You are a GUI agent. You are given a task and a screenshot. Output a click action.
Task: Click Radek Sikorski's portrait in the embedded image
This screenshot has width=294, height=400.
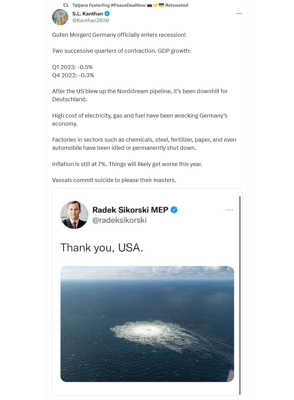click(74, 215)
